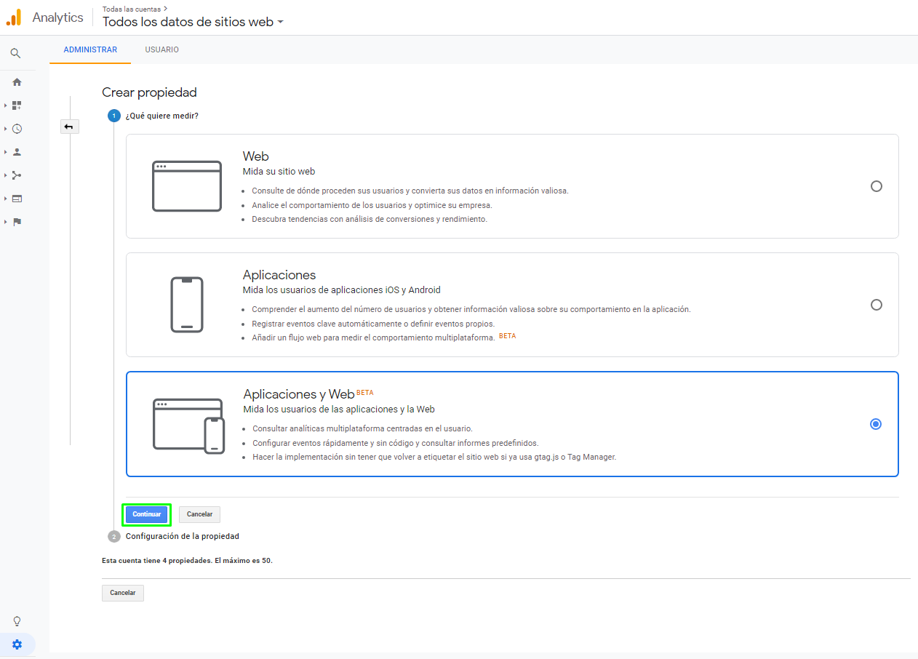Click the back arrow near Crear propiedad
Image resolution: width=918 pixels, height=659 pixels.
69,126
